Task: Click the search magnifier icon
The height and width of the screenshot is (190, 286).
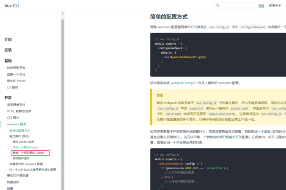Action: pos(218,5)
